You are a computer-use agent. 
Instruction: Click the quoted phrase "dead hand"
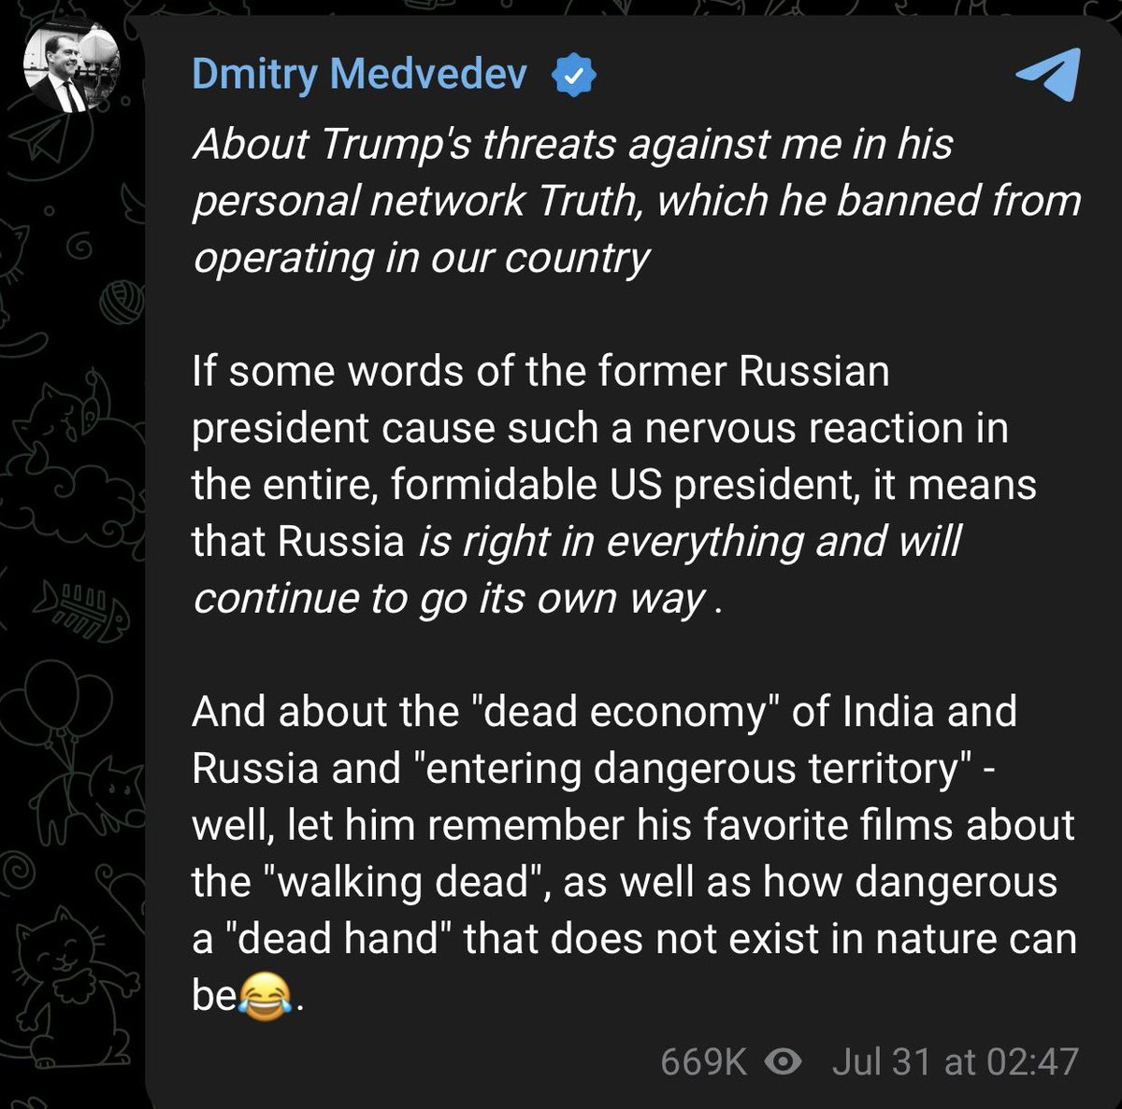334,939
